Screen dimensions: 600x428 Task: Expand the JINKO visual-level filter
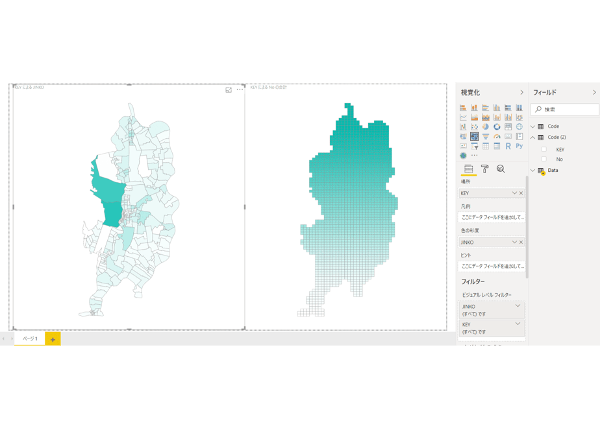point(518,305)
